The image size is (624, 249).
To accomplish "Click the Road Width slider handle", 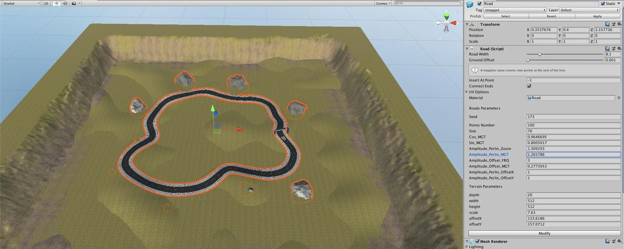I will coord(540,54).
